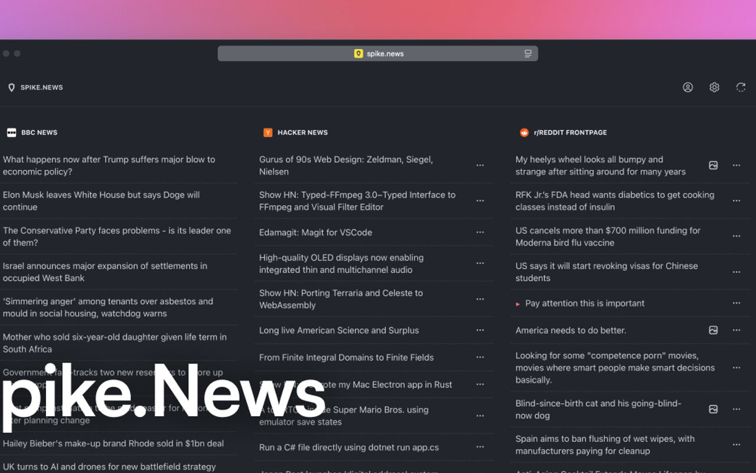Open 'Spain aims to ban flushing wet wipes' post

coord(605,445)
